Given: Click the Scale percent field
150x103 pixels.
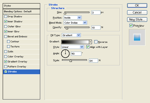Looking at the screenshot, I should 93,61.
